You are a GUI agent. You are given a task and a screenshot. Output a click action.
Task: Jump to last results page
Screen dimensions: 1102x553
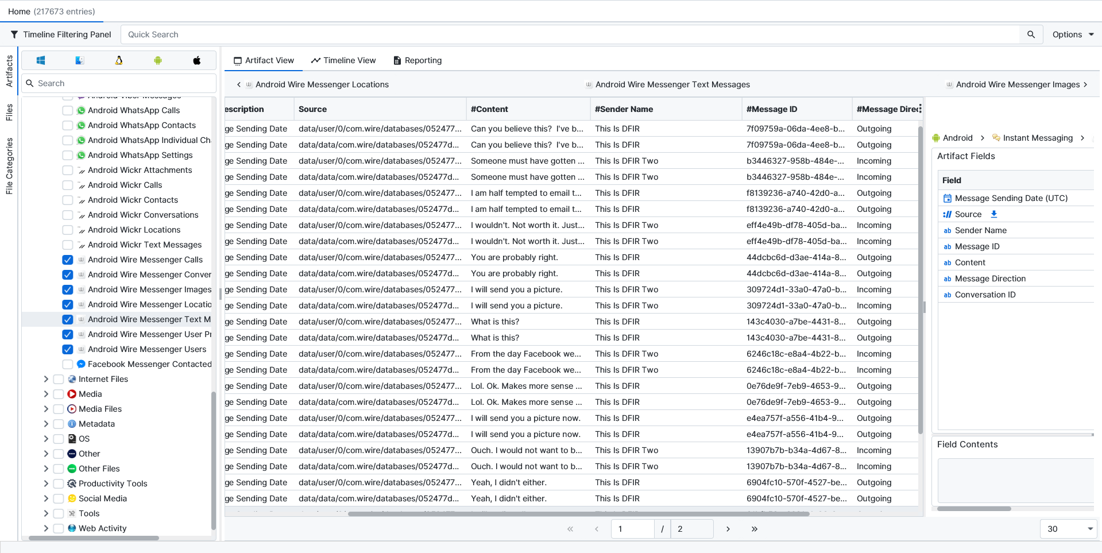(755, 529)
